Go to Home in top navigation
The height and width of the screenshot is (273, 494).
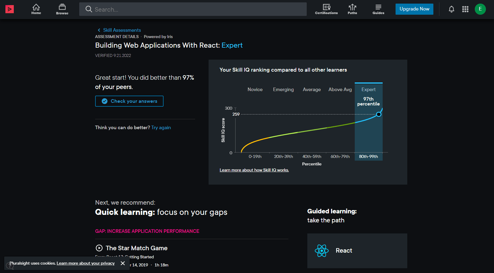click(x=36, y=9)
